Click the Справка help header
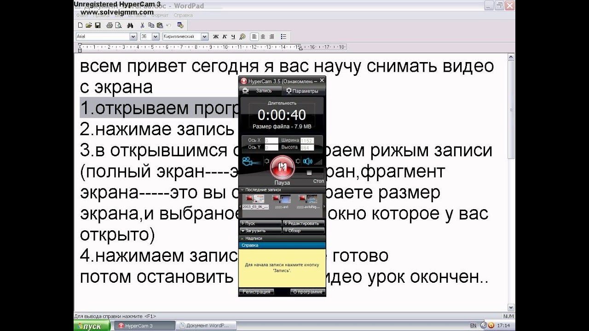Image resolution: width=589 pixels, height=331 pixels. [282, 245]
